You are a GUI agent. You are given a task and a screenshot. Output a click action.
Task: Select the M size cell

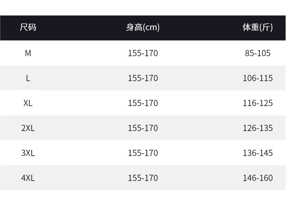point(28,53)
